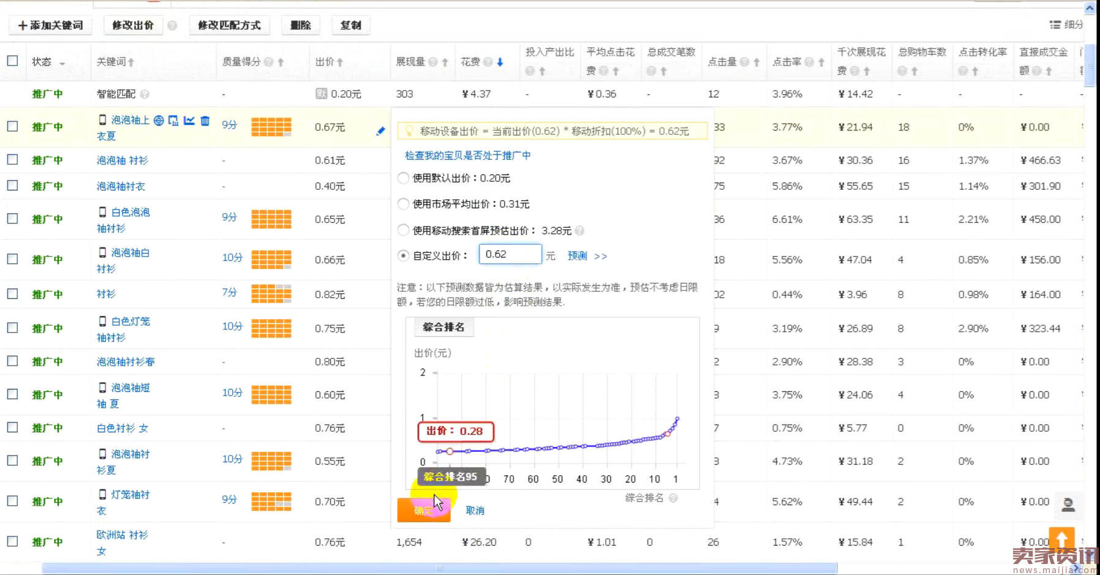Click the 复制 toolbar button
1100x575 pixels.
(351, 25)
